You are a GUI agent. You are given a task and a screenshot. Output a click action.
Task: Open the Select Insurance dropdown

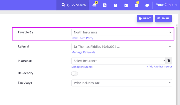(118, 61)
